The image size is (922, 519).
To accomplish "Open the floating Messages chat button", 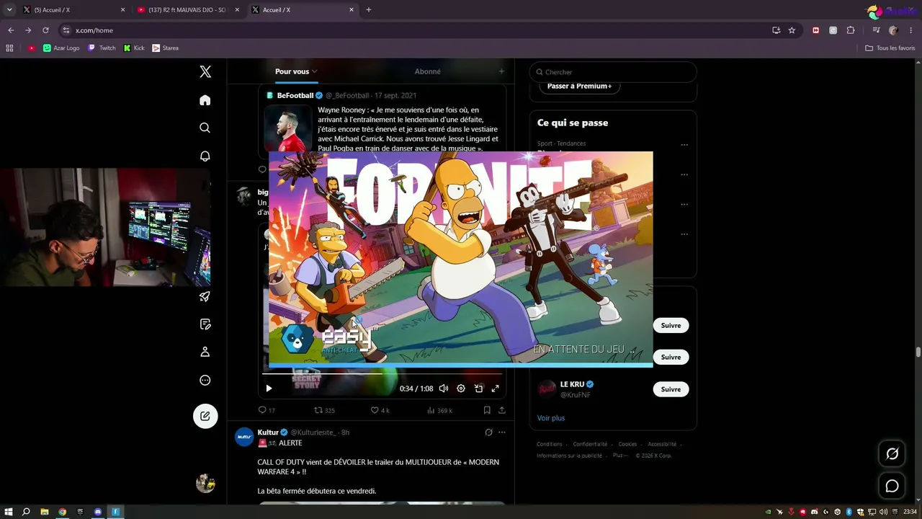I will [x=892, y=486].
